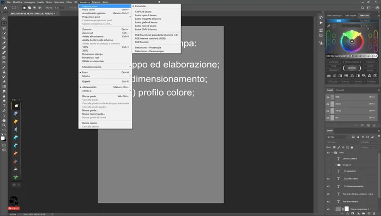
Task: Collapse the FASI group chevron
Action: (332, 153)
